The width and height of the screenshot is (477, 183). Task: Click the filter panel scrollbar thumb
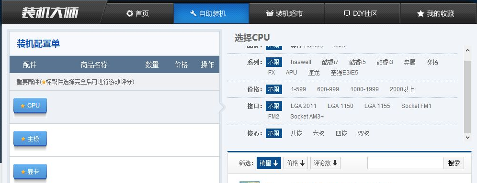coord(468,97)
